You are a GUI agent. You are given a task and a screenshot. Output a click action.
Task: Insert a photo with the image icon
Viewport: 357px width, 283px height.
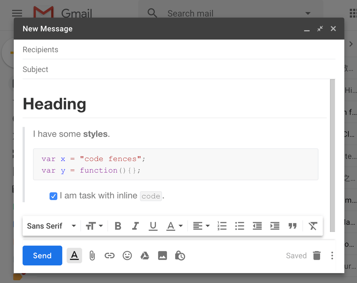click(162, 255)
